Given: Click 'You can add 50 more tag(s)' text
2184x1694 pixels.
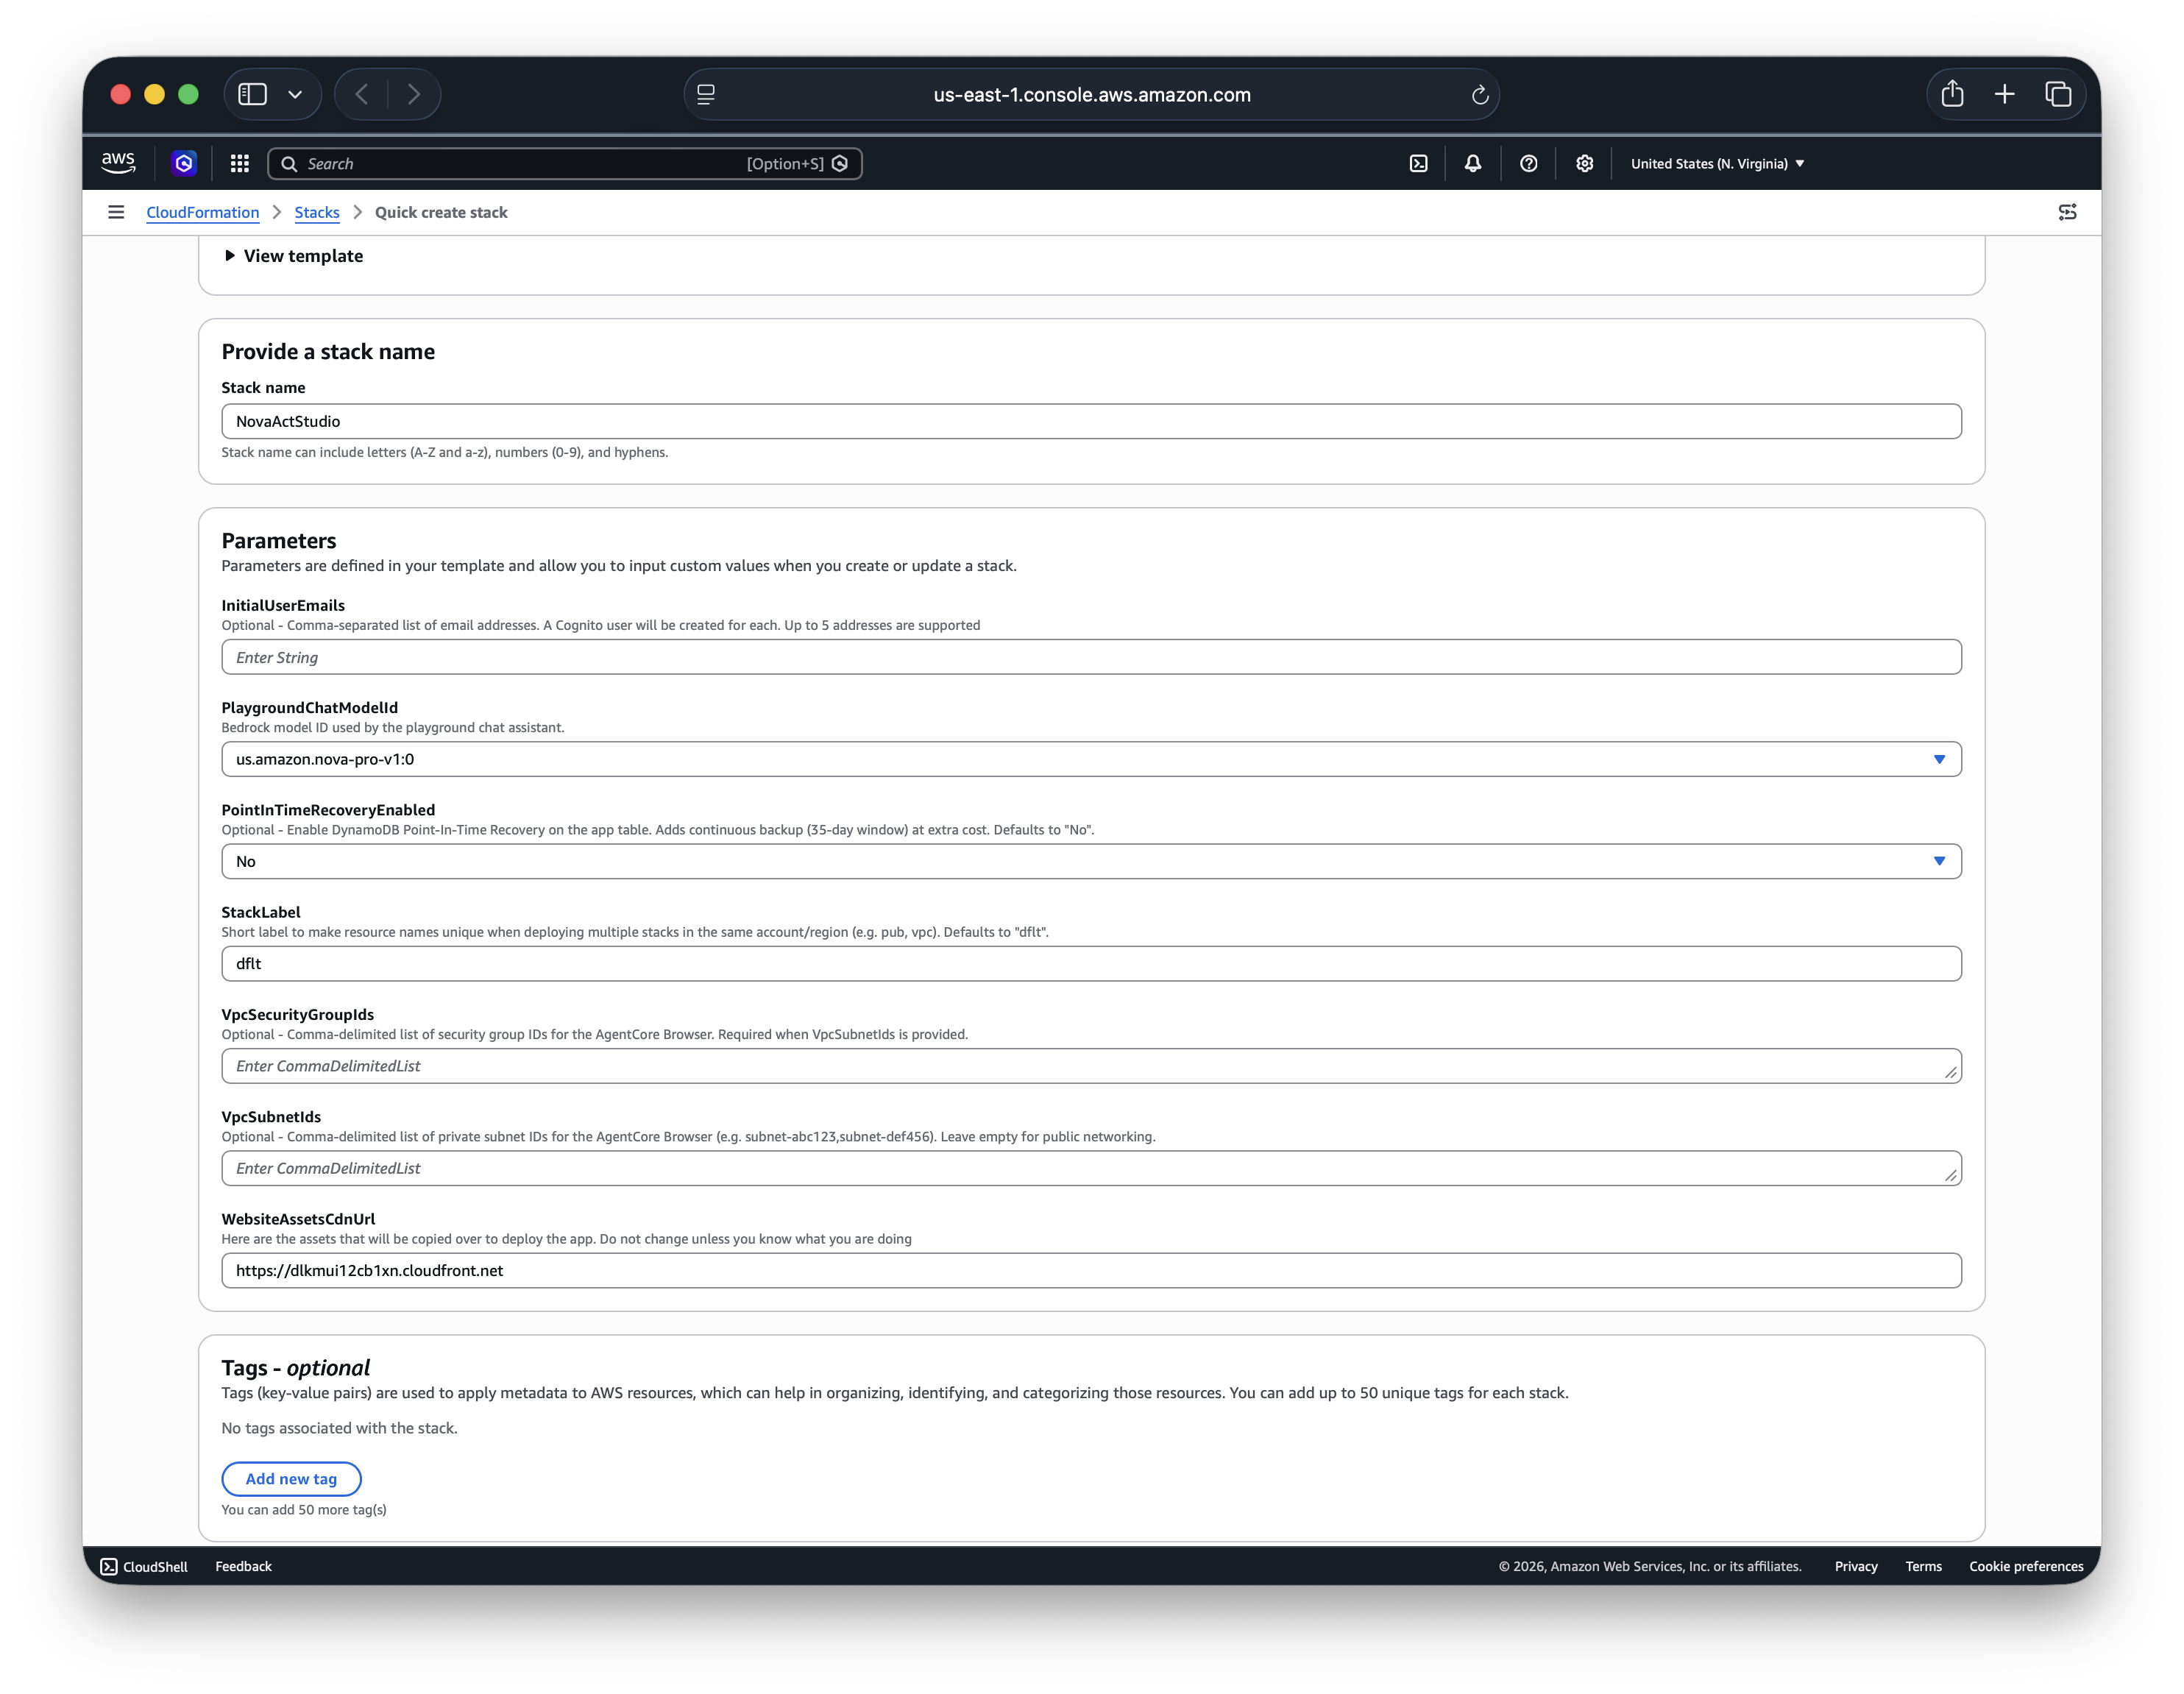Looking at the screenshot, I should pyautogui.click(x=304, y=1509).
